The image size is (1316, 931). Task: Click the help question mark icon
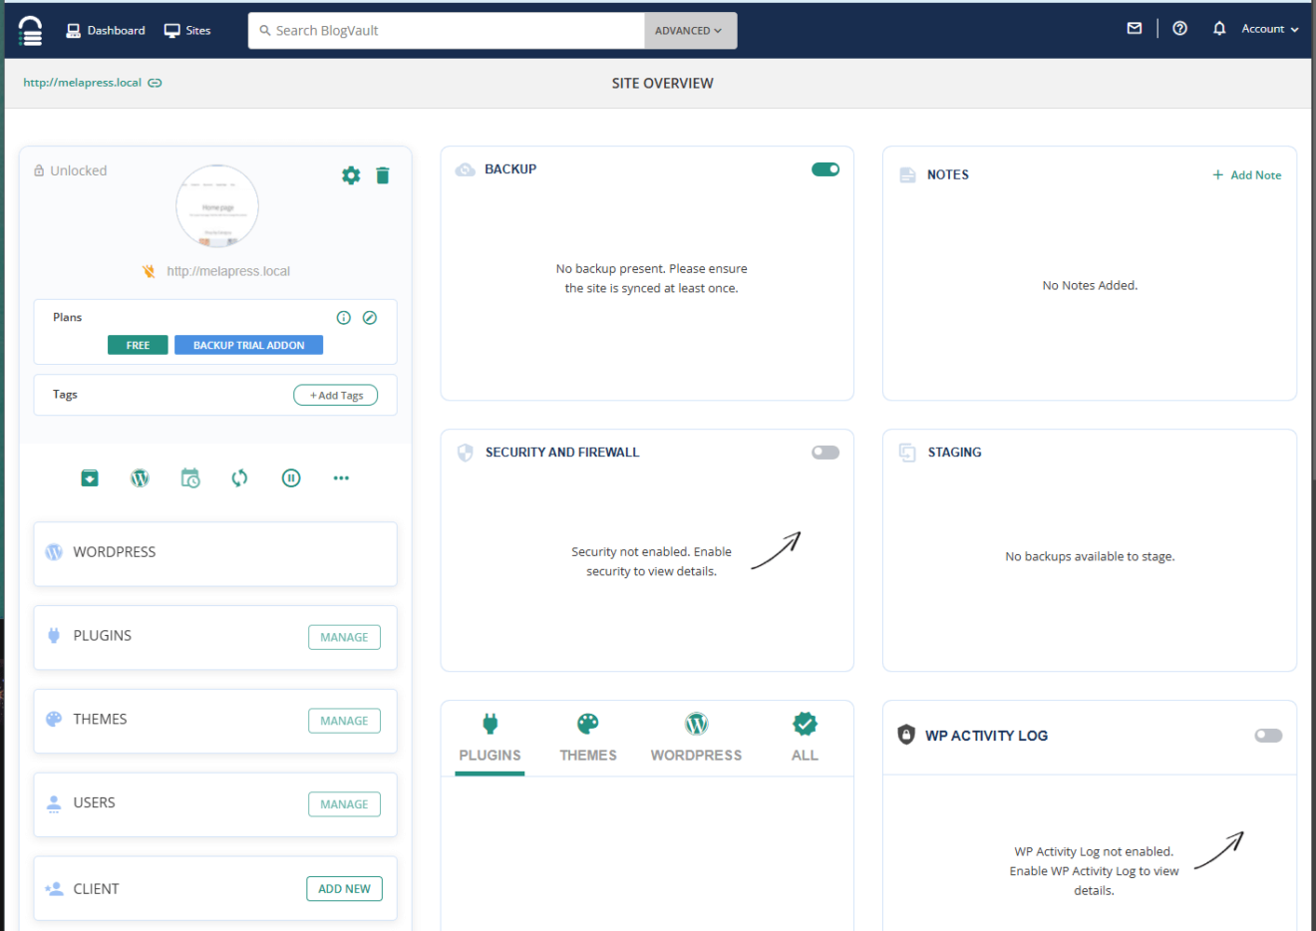(x=1180, y=29)
